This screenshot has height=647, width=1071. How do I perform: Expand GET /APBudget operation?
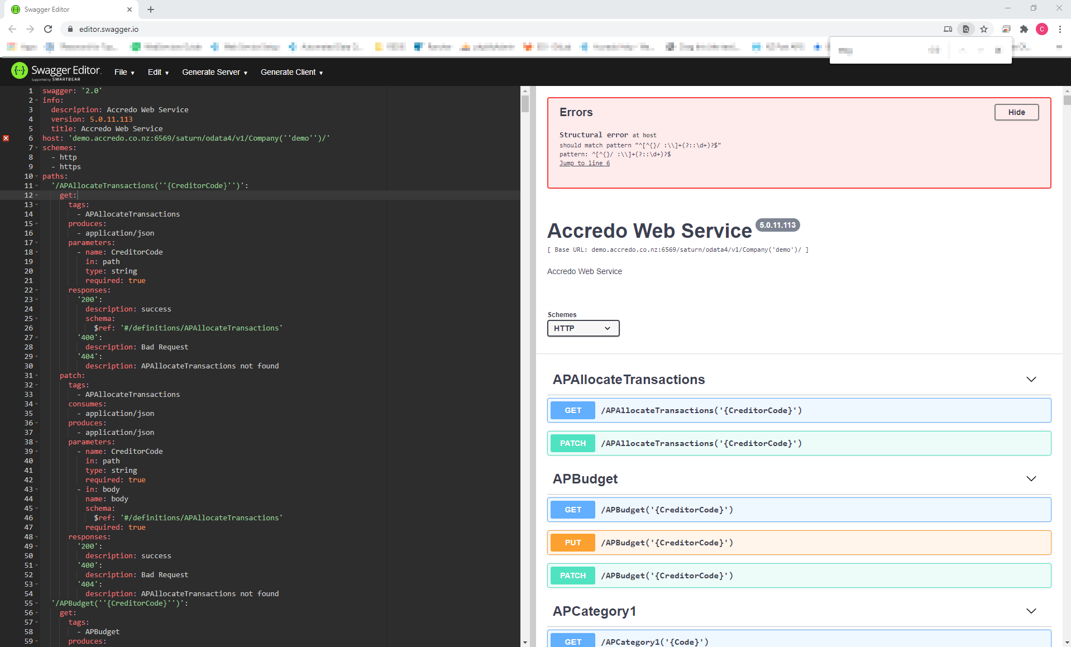tap(799, 510)
